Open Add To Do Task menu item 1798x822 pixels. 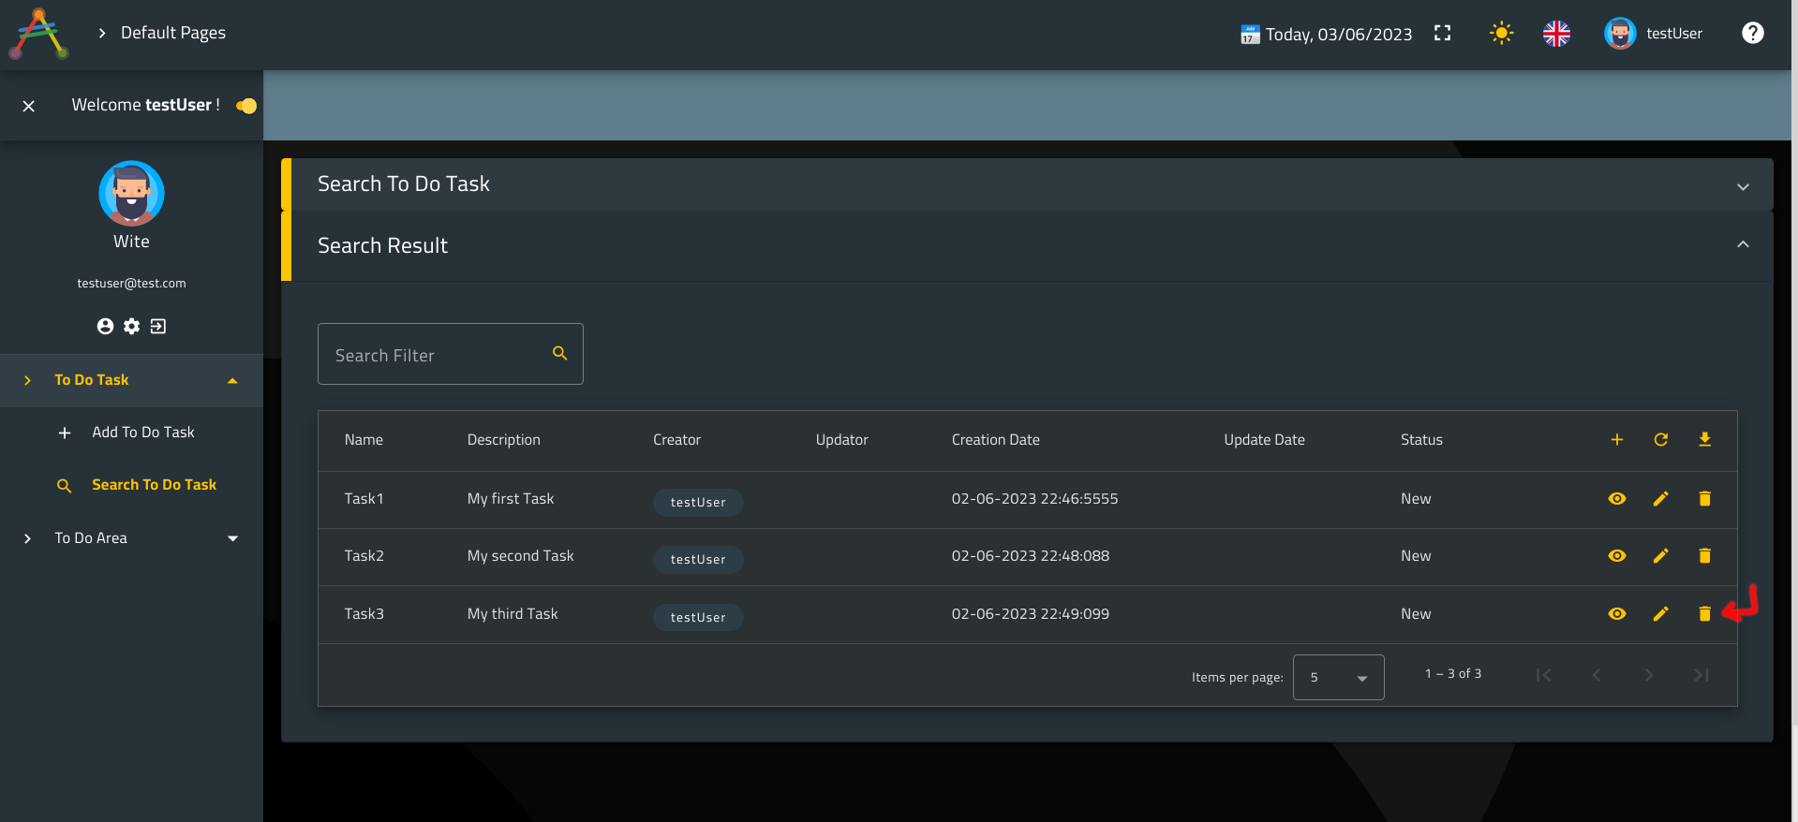point(142,433)
